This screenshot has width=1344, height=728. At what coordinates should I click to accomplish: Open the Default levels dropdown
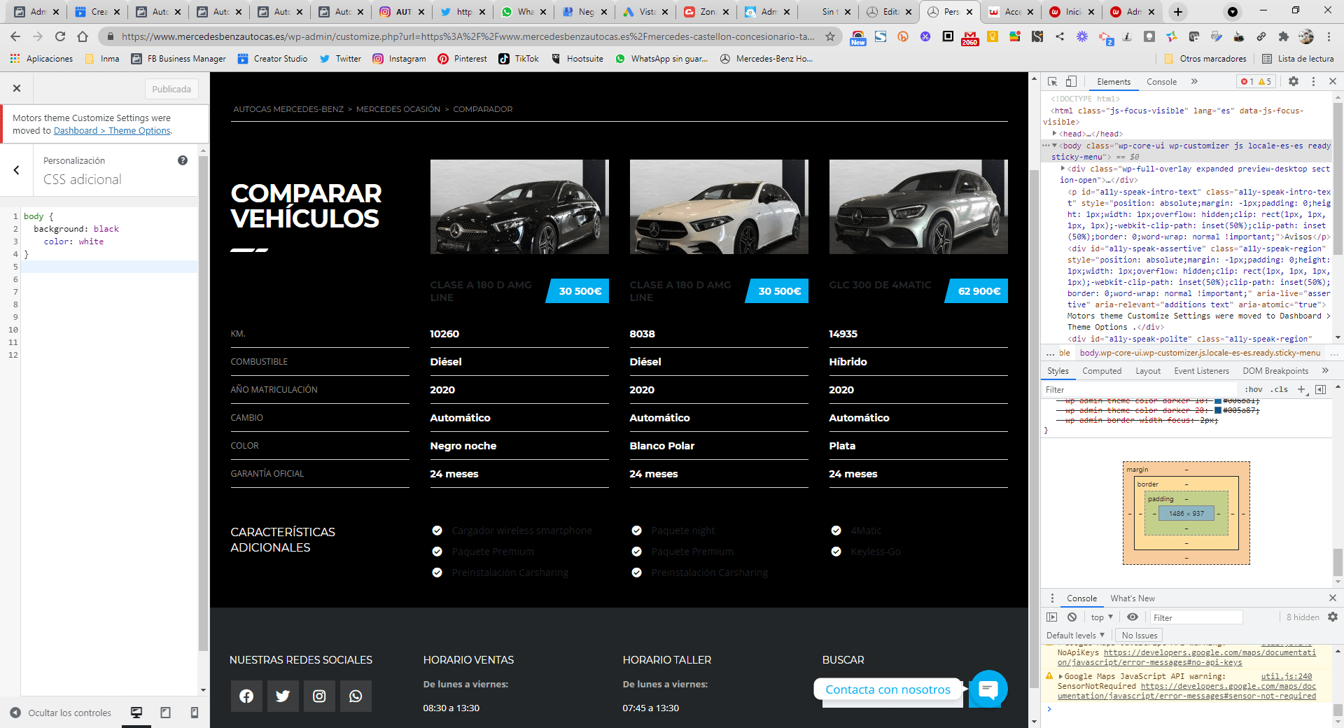coord(1076,636)
